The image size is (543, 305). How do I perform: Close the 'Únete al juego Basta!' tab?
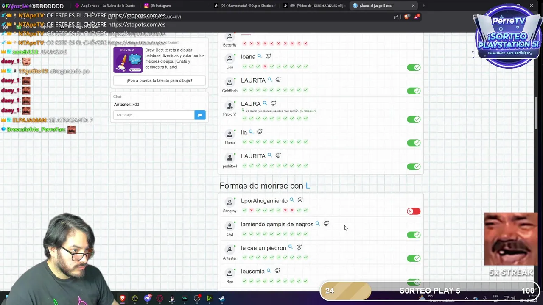(413, 6)
